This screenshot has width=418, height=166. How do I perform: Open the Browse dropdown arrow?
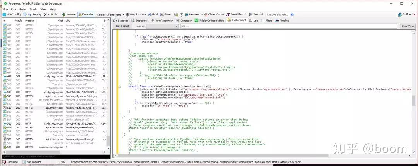click(x=202, y=14)
